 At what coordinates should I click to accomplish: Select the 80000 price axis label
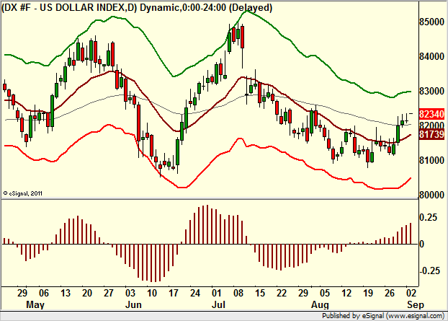pos(431,195)
